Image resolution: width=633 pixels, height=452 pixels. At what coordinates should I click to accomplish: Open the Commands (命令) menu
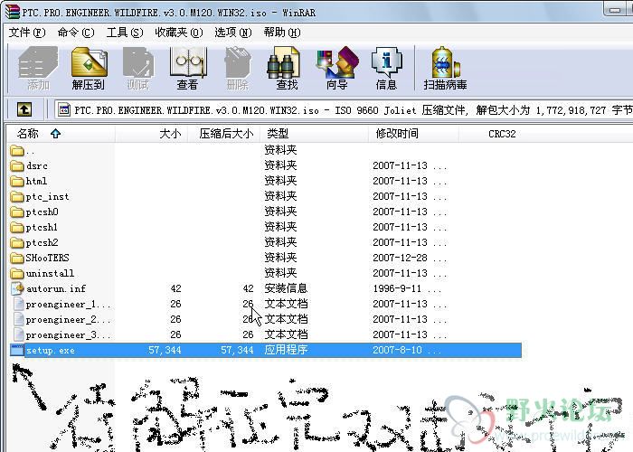click(x=76, y=33)
